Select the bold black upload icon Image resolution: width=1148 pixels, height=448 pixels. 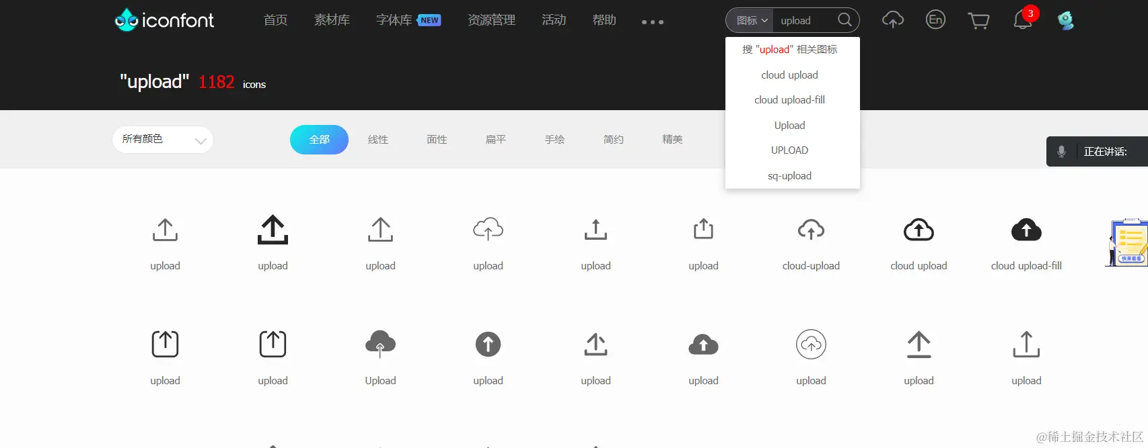click(x=273, y=230)
